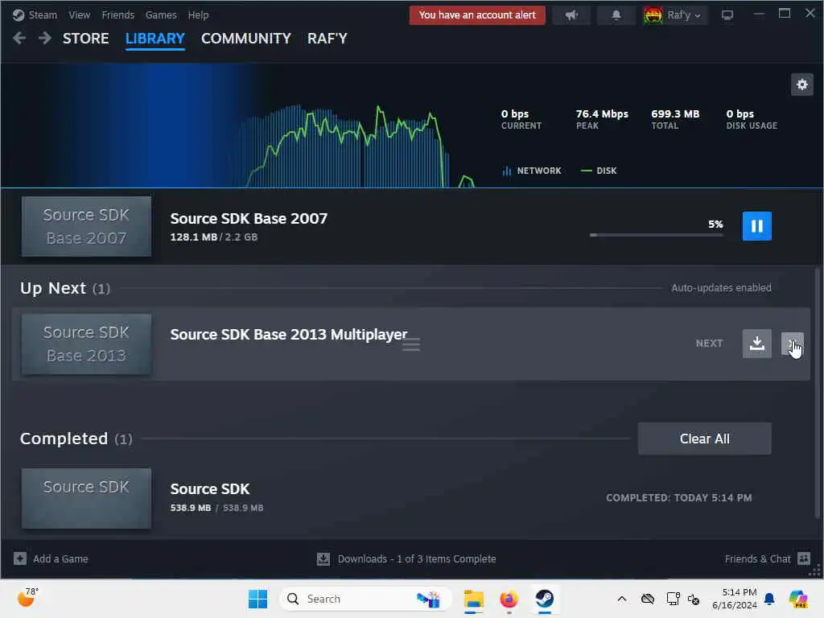
Task: Click the cloud sync tray icon
Action: pyautogui.click(x=648, y=599)
